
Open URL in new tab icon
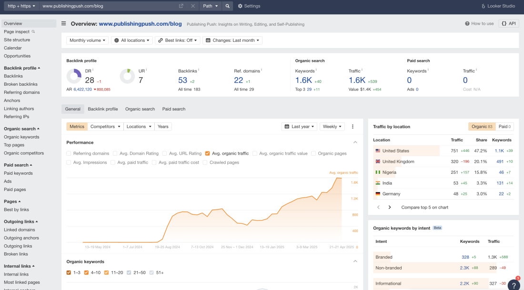click(x=181, y=6)
